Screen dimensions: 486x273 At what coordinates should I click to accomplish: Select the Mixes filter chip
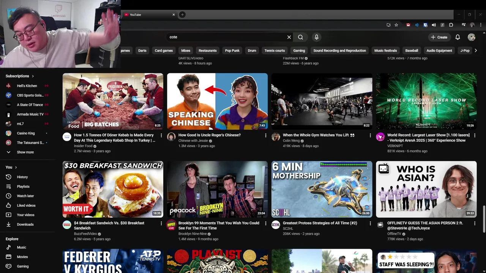click(x=186, y=50)
